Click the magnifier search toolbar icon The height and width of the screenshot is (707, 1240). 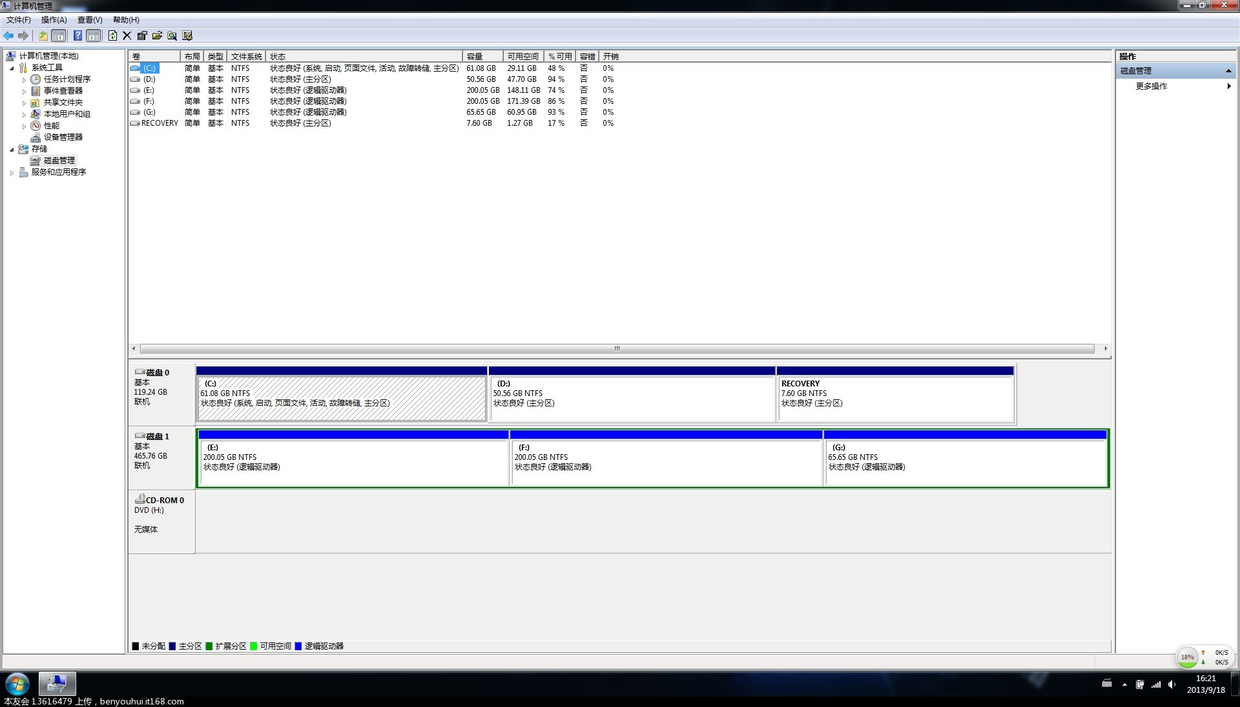tap(172, 36)
